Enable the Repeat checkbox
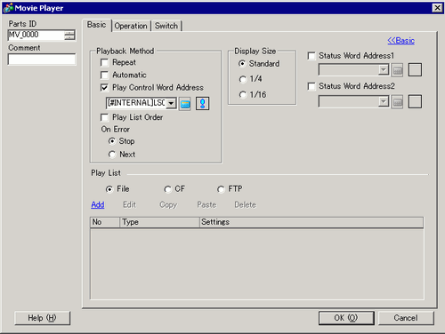 [104, 62]
